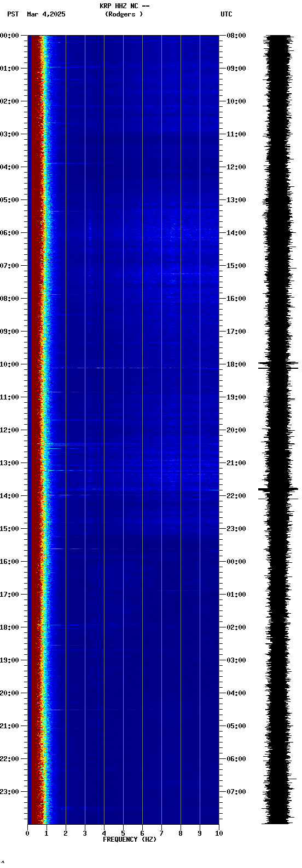302x868 pixels.
Task: Click the PST time label '14:00'
Action: pyautogui.click(x=9, y=496)
